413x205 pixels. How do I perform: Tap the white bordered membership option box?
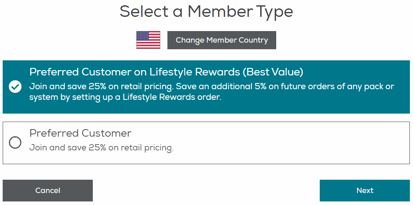[x=206, y=142]
